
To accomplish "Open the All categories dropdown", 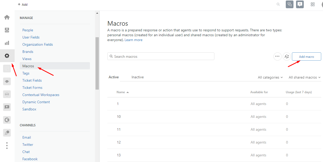I will tap(270, 77).
